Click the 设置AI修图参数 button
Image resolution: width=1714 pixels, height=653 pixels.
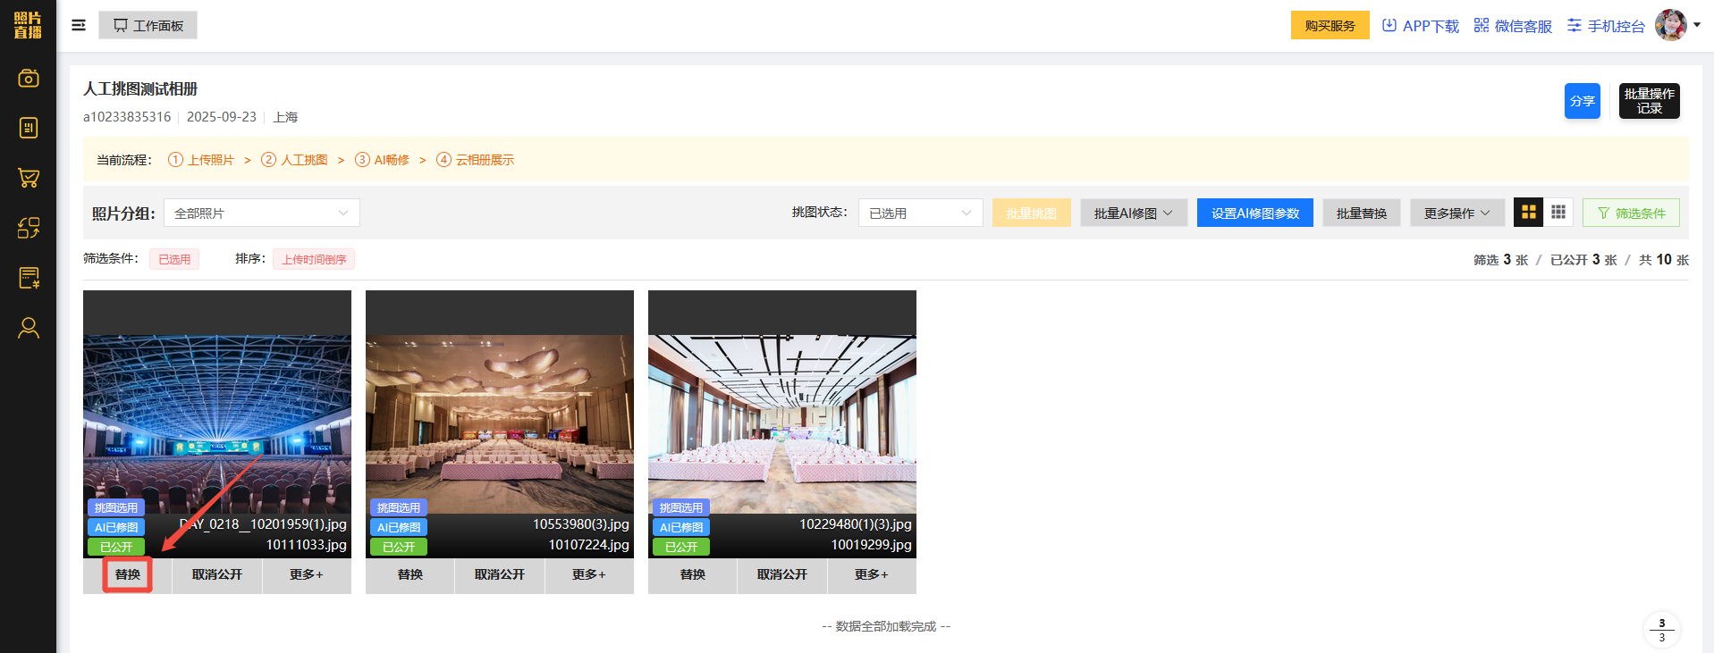coord(1254,213)
